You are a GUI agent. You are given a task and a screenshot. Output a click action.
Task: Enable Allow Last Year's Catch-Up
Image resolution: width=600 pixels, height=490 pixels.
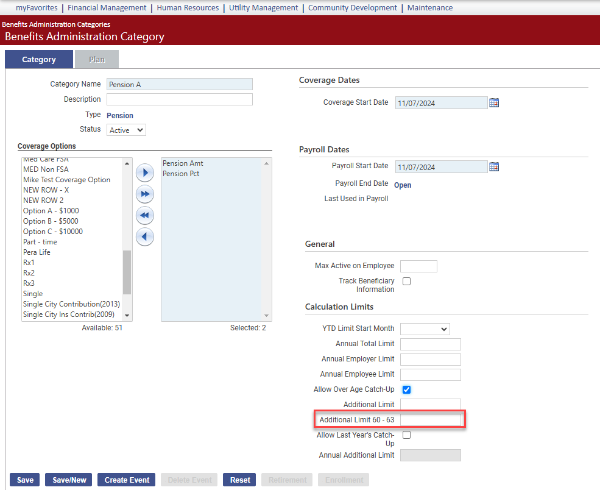pyautogui.click(x=407, y=435)
